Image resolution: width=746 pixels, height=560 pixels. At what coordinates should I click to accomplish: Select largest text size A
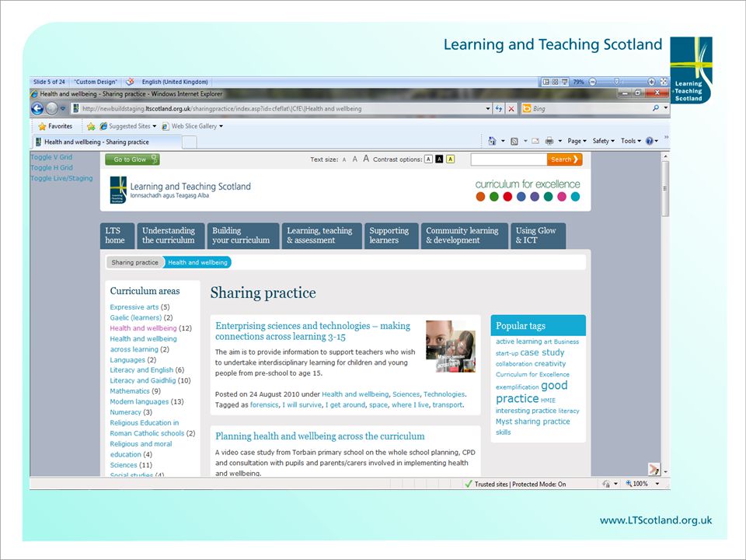366,159
